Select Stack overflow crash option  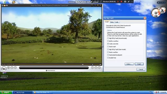pos(112,52)
